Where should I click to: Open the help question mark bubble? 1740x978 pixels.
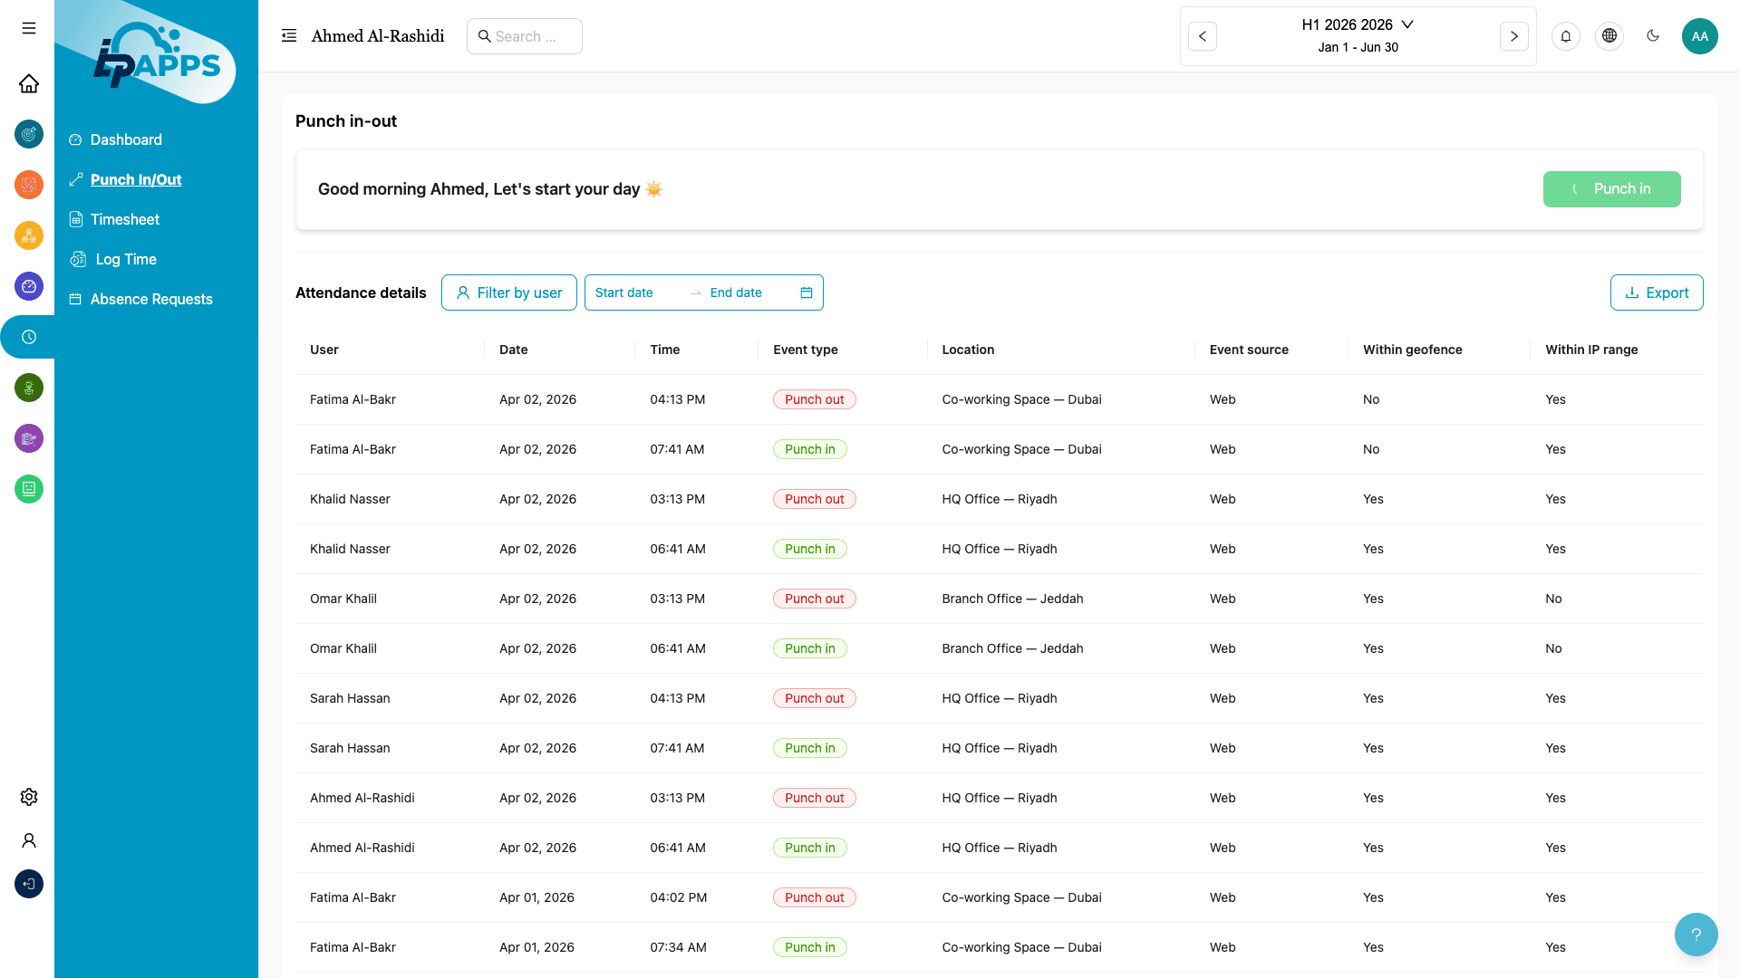1696,935
